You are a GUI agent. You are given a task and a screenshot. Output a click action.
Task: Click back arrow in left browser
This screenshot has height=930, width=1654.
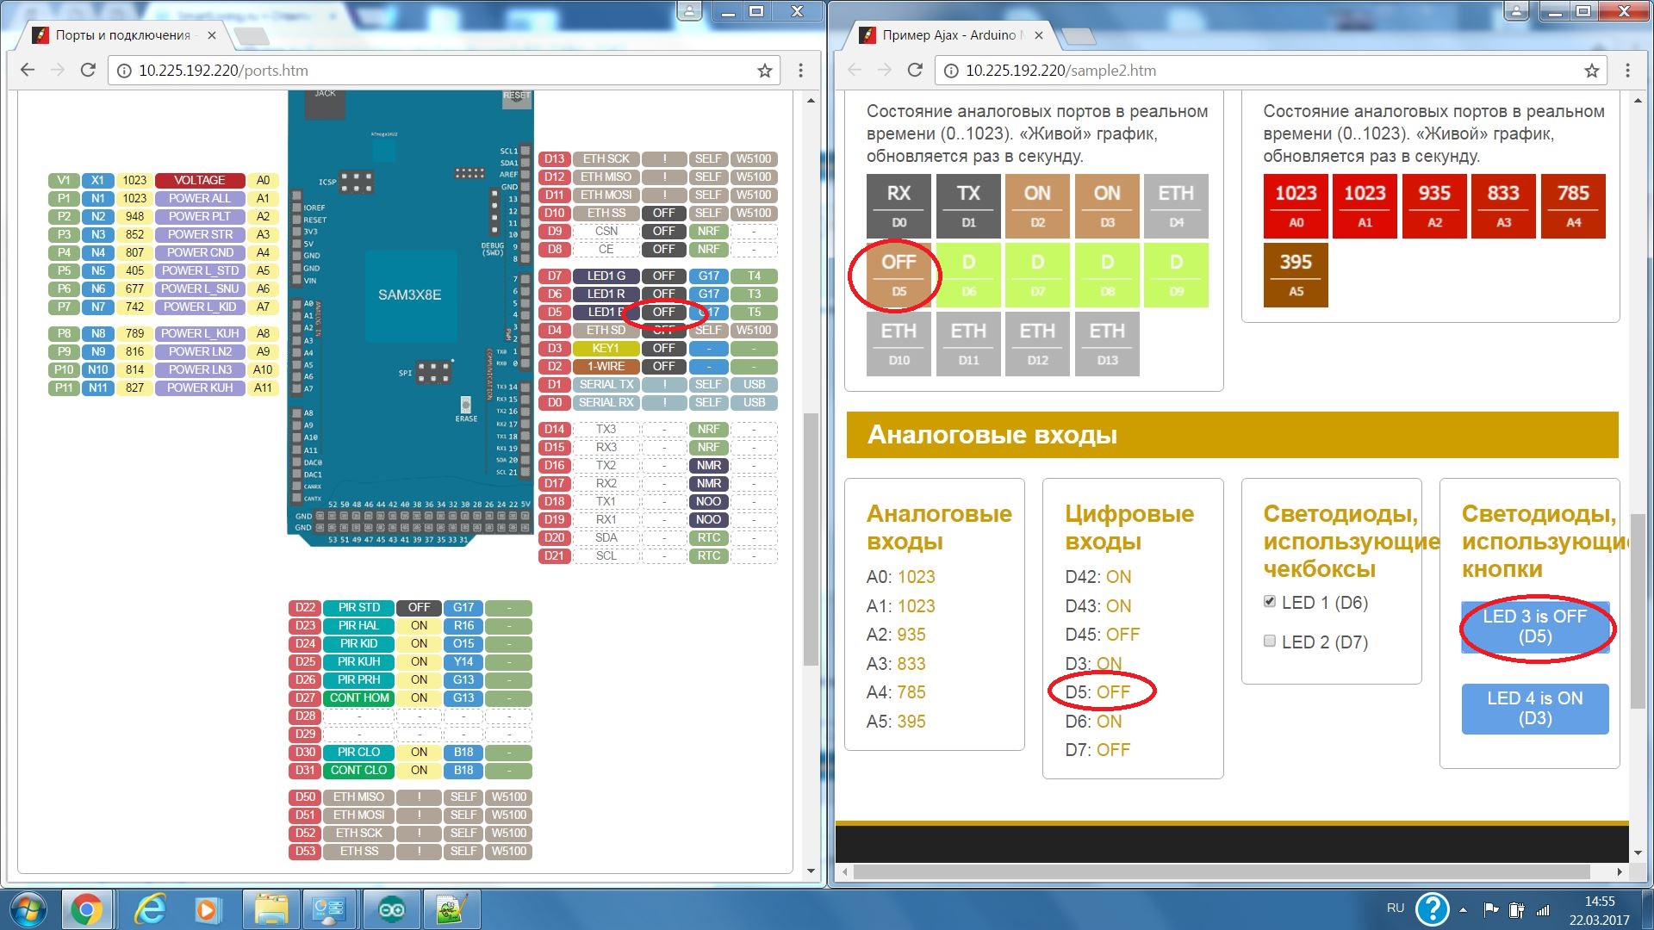[28, 71]
